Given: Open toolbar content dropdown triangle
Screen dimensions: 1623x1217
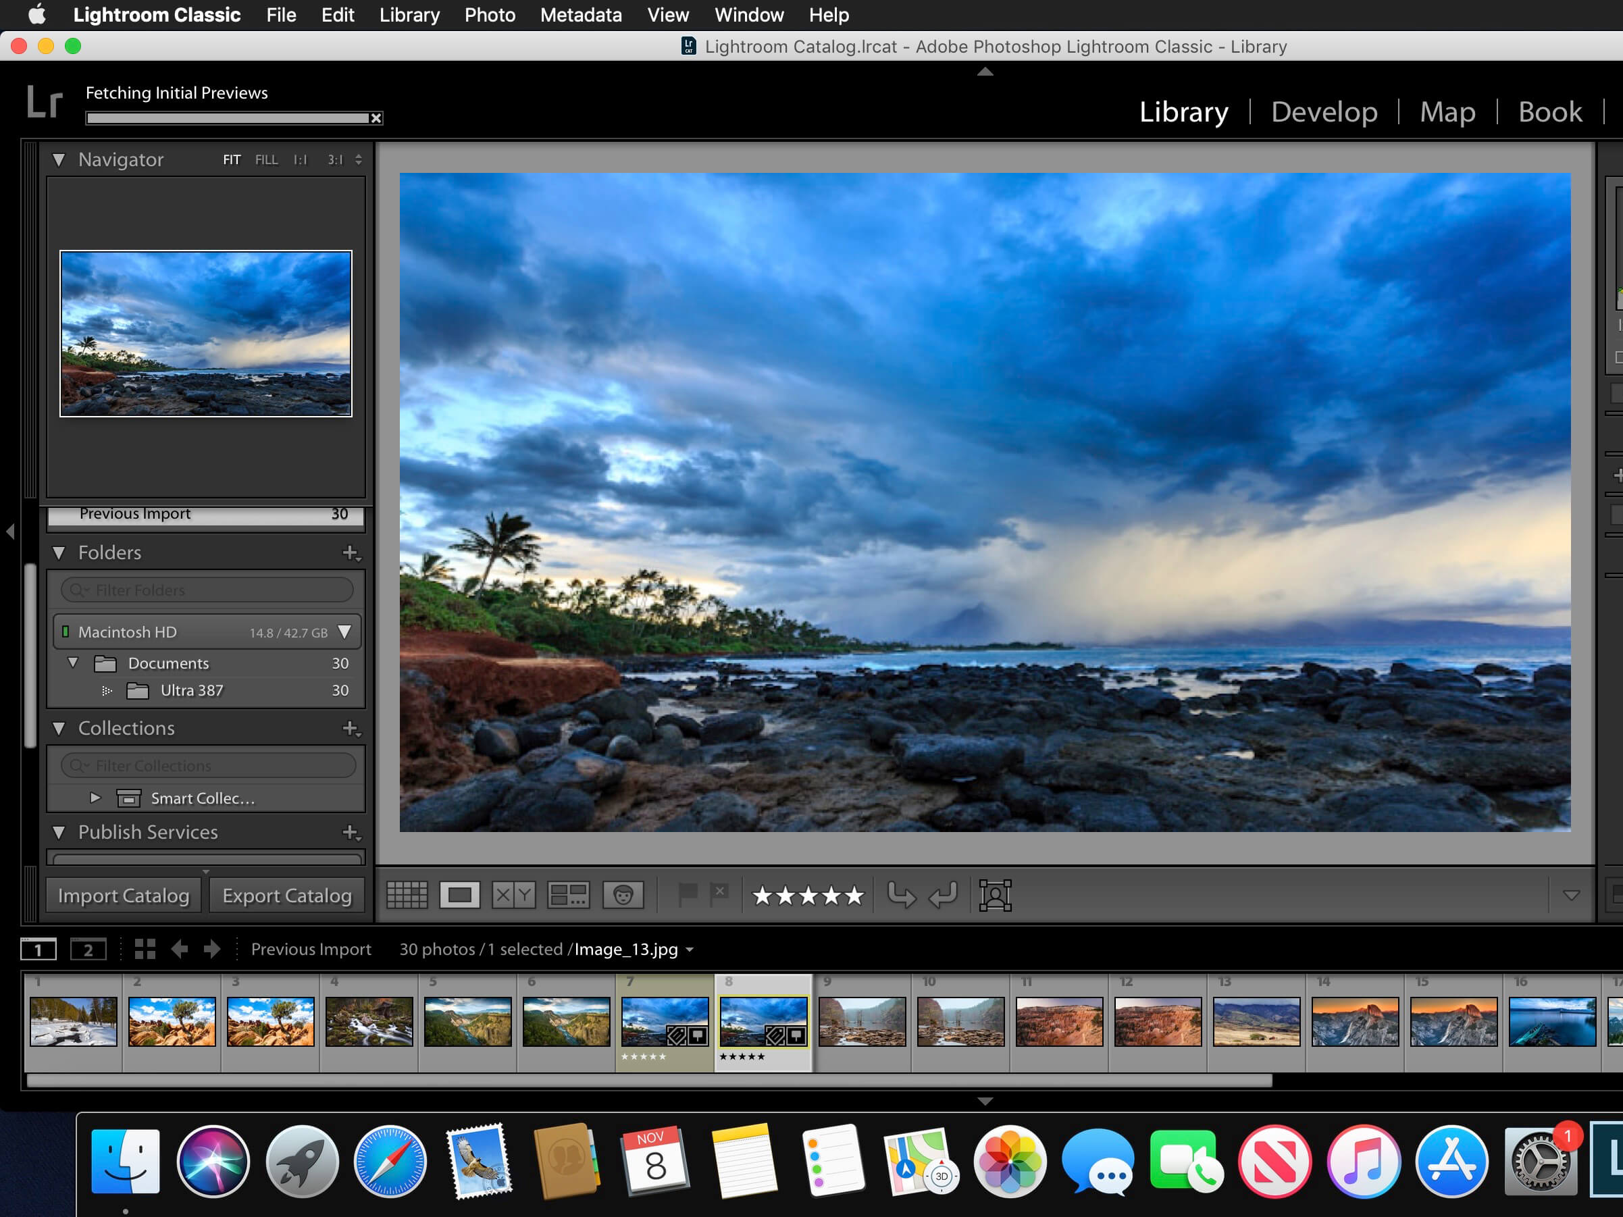Looking at the screenshot, I should [x=1571, y=896].
